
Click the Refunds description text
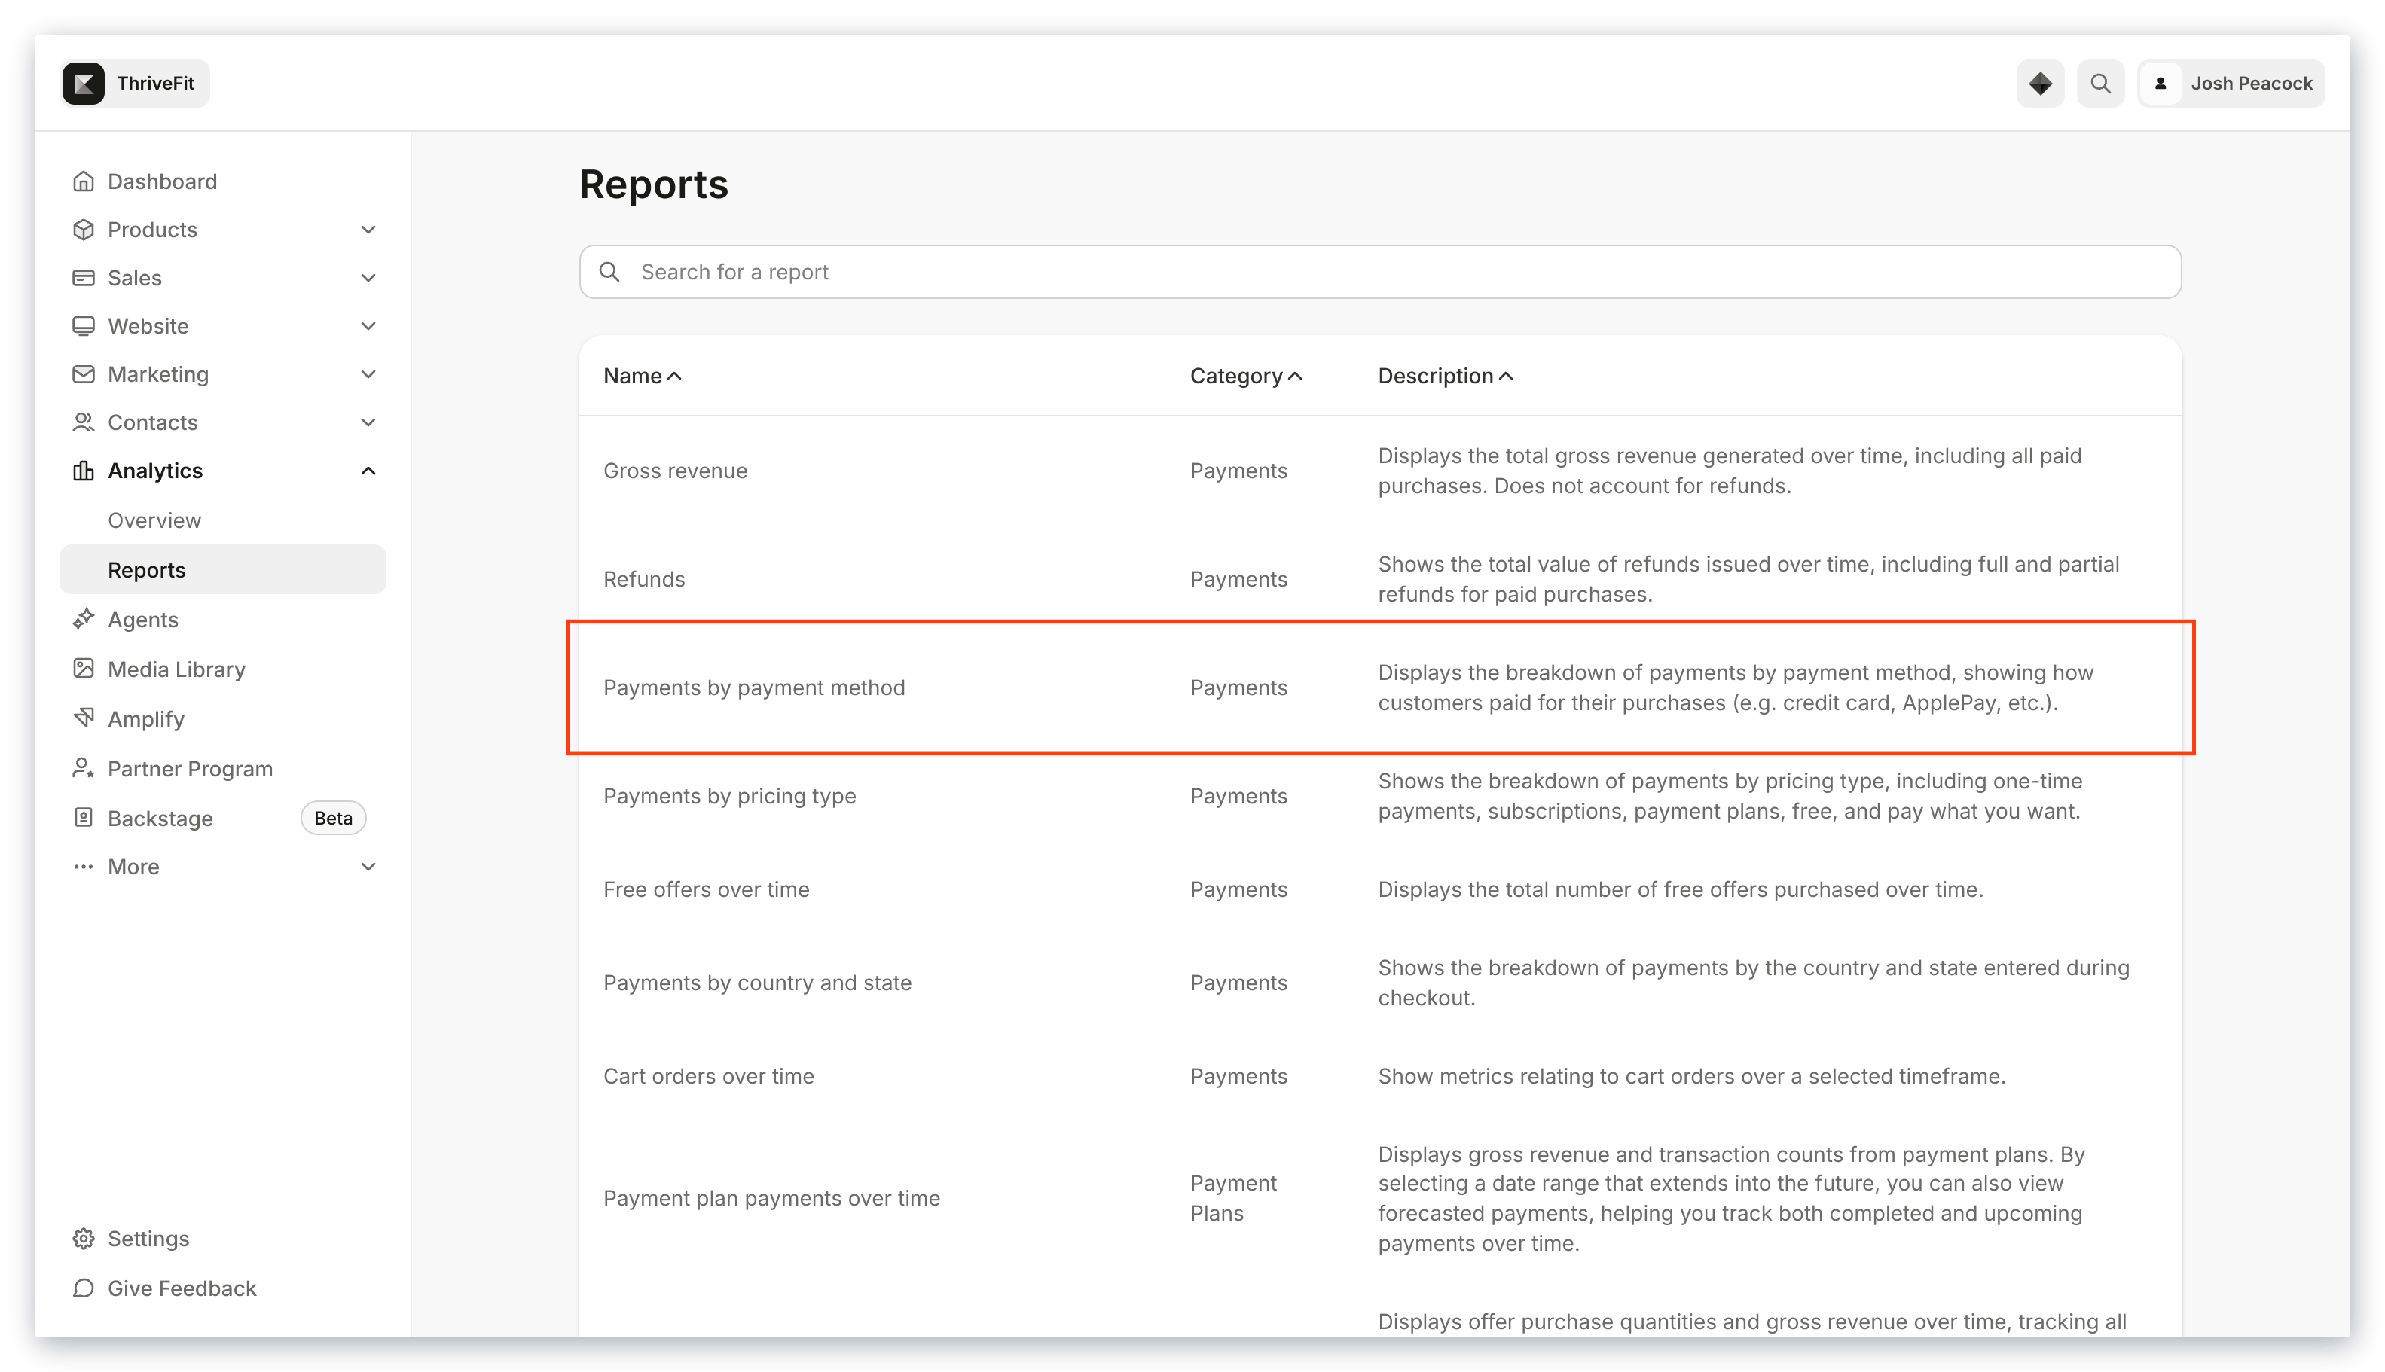(1748, 578)
